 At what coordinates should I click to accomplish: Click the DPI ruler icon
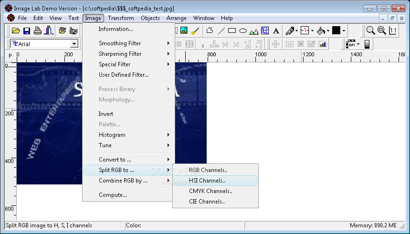click(x=351, y=44)
